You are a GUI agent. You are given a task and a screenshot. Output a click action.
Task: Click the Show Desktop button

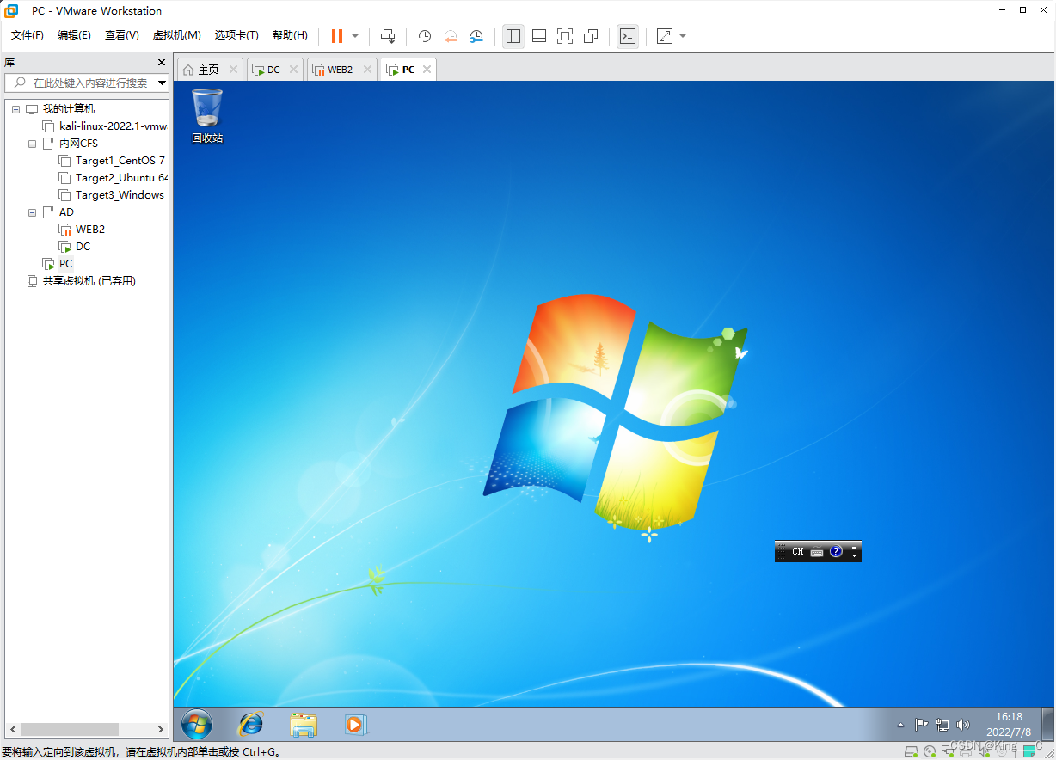point(1048,724)
